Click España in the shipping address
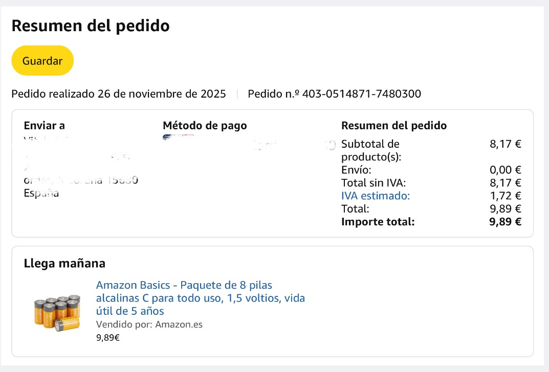This screenshot has width=549, height=372. pyautogui.click(x=41, y=193)
